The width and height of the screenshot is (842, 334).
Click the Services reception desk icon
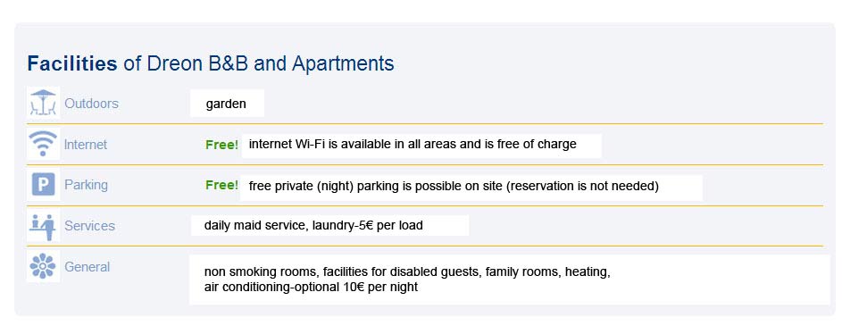tap(43, 226)
